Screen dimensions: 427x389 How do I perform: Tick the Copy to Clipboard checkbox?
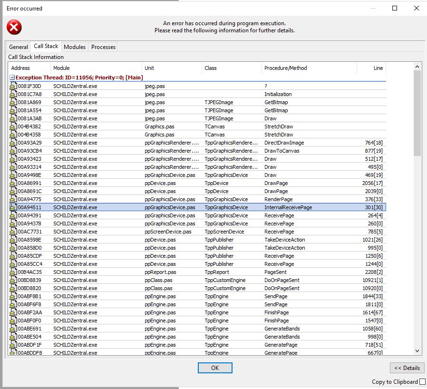click(x=422, y=382)
